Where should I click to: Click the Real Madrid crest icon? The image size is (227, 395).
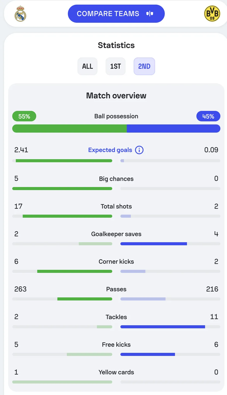(x=20, y=14)
